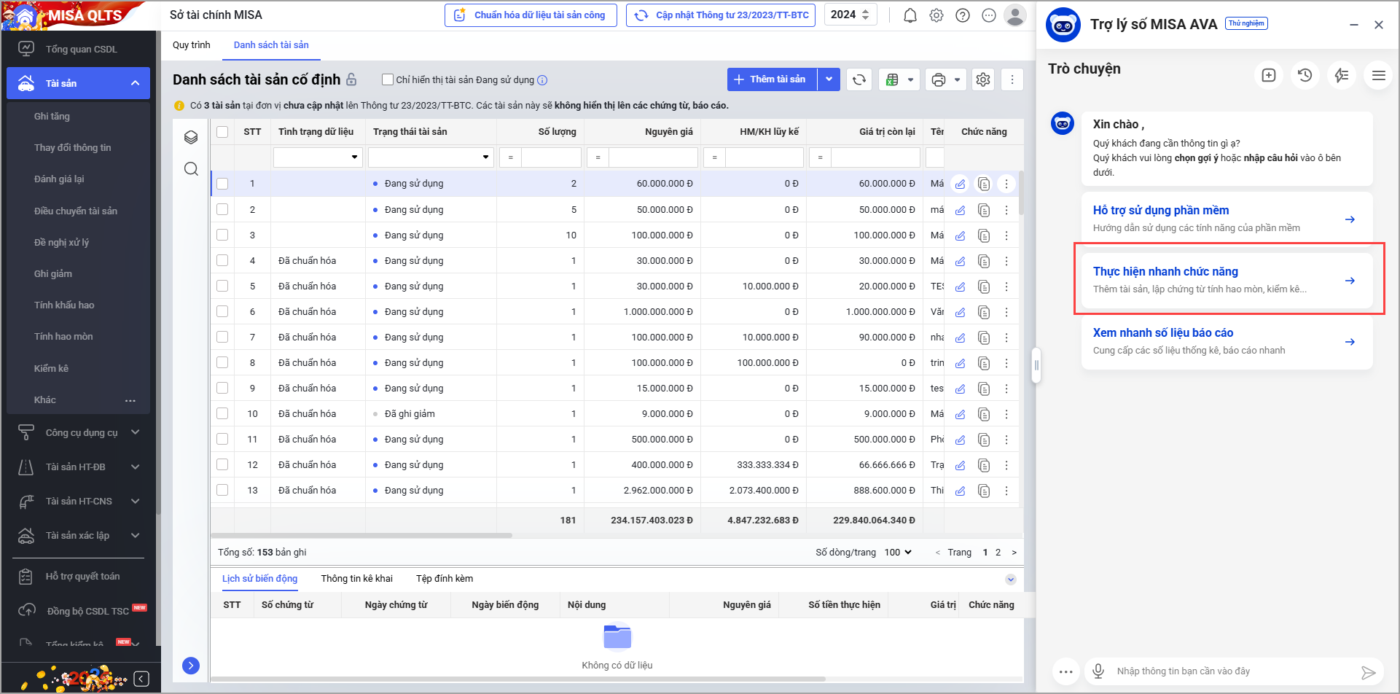Click the refresh list icon
Viewport: 1400px width, 694px height.
tap(859, 79)
